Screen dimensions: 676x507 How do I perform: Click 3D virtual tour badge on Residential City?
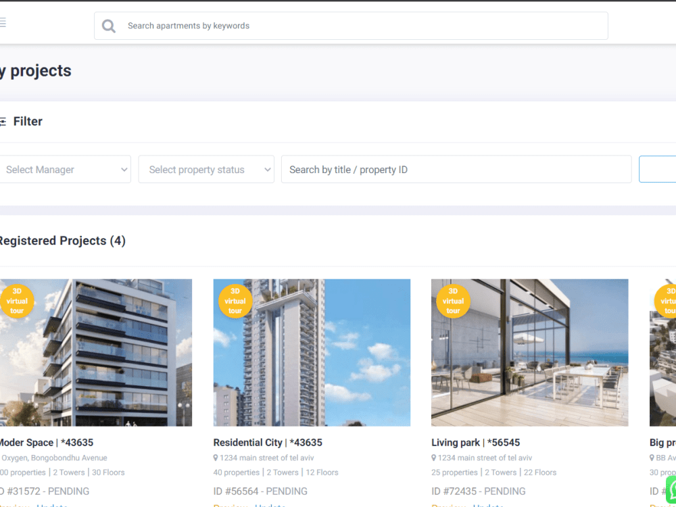(235, 301)
